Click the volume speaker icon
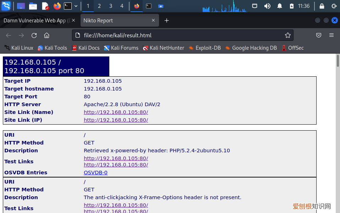 pos(267,6)
